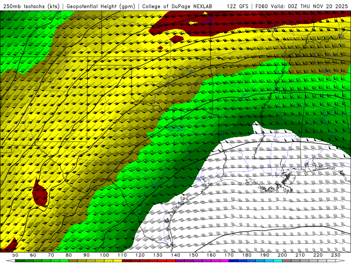Click the "Geopotential Height (gpm)" header label
This screenshot has width=351, height=263.
[x=101, y=6]
